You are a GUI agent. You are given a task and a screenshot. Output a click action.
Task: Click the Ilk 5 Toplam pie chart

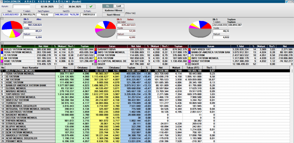tap(200, 29)
